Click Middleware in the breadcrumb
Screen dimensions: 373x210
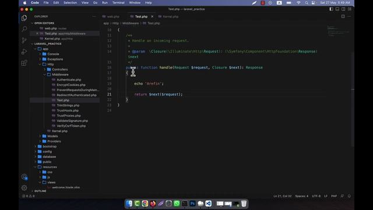[x=131, y=23]
